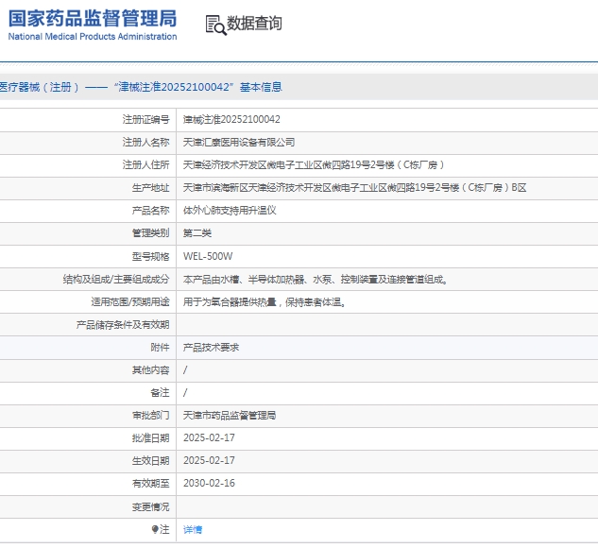Click the 型号规格 row label

[150, 256]
